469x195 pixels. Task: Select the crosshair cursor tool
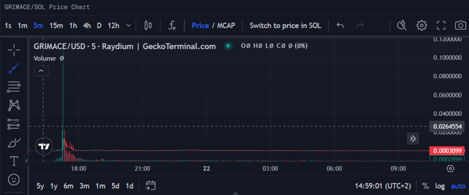click(x=14, y=49)
